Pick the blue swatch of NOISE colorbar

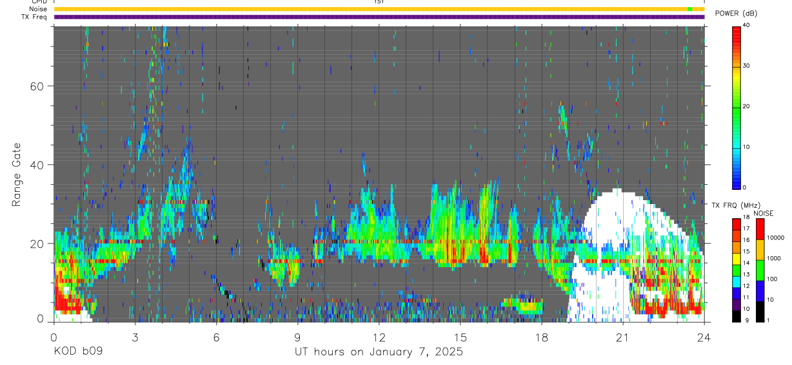pyautogui.click(x=759, y=290)
